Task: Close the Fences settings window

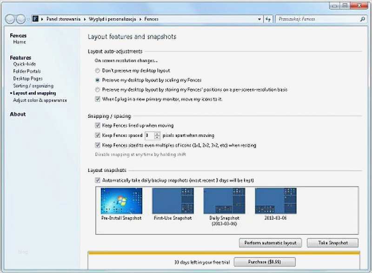Action: pyautogui.click(x=359, y=6)
